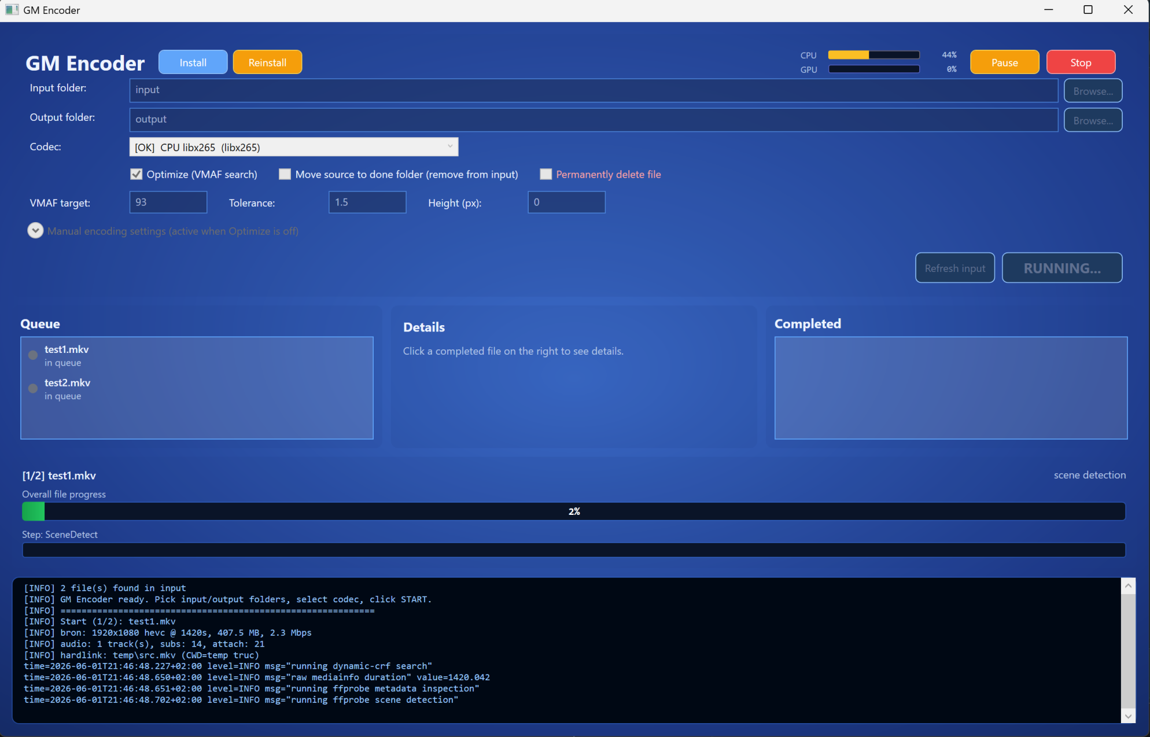Click the "running dynamic-crf search" log line
1150x737 pixels.
228,666
